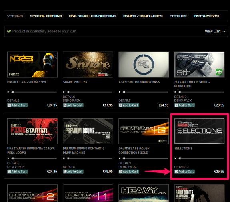
Task: Play the Selections audio preview
Action: (176, 158)
